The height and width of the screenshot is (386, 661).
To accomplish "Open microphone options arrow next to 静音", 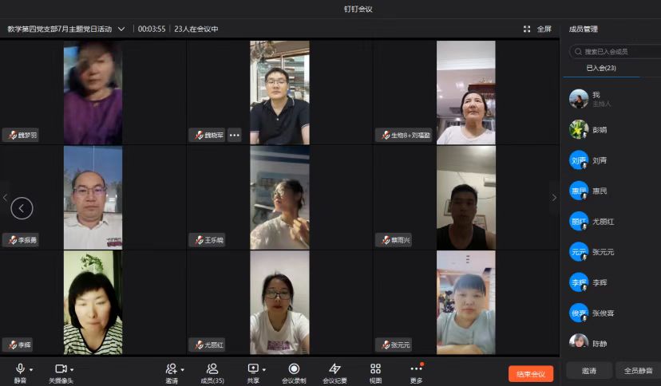I will (31, 369).
